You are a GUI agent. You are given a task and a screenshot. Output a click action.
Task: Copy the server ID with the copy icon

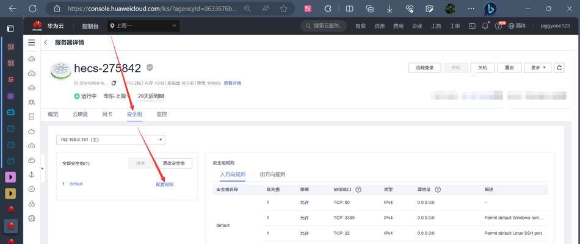114,83
